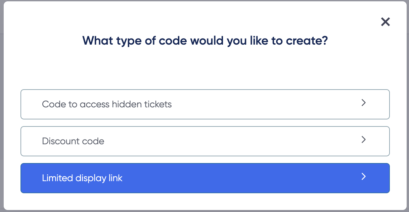Expand the Limited display link row arrow
This screenshot has height=212, width=409.
[x=363, y=176]
